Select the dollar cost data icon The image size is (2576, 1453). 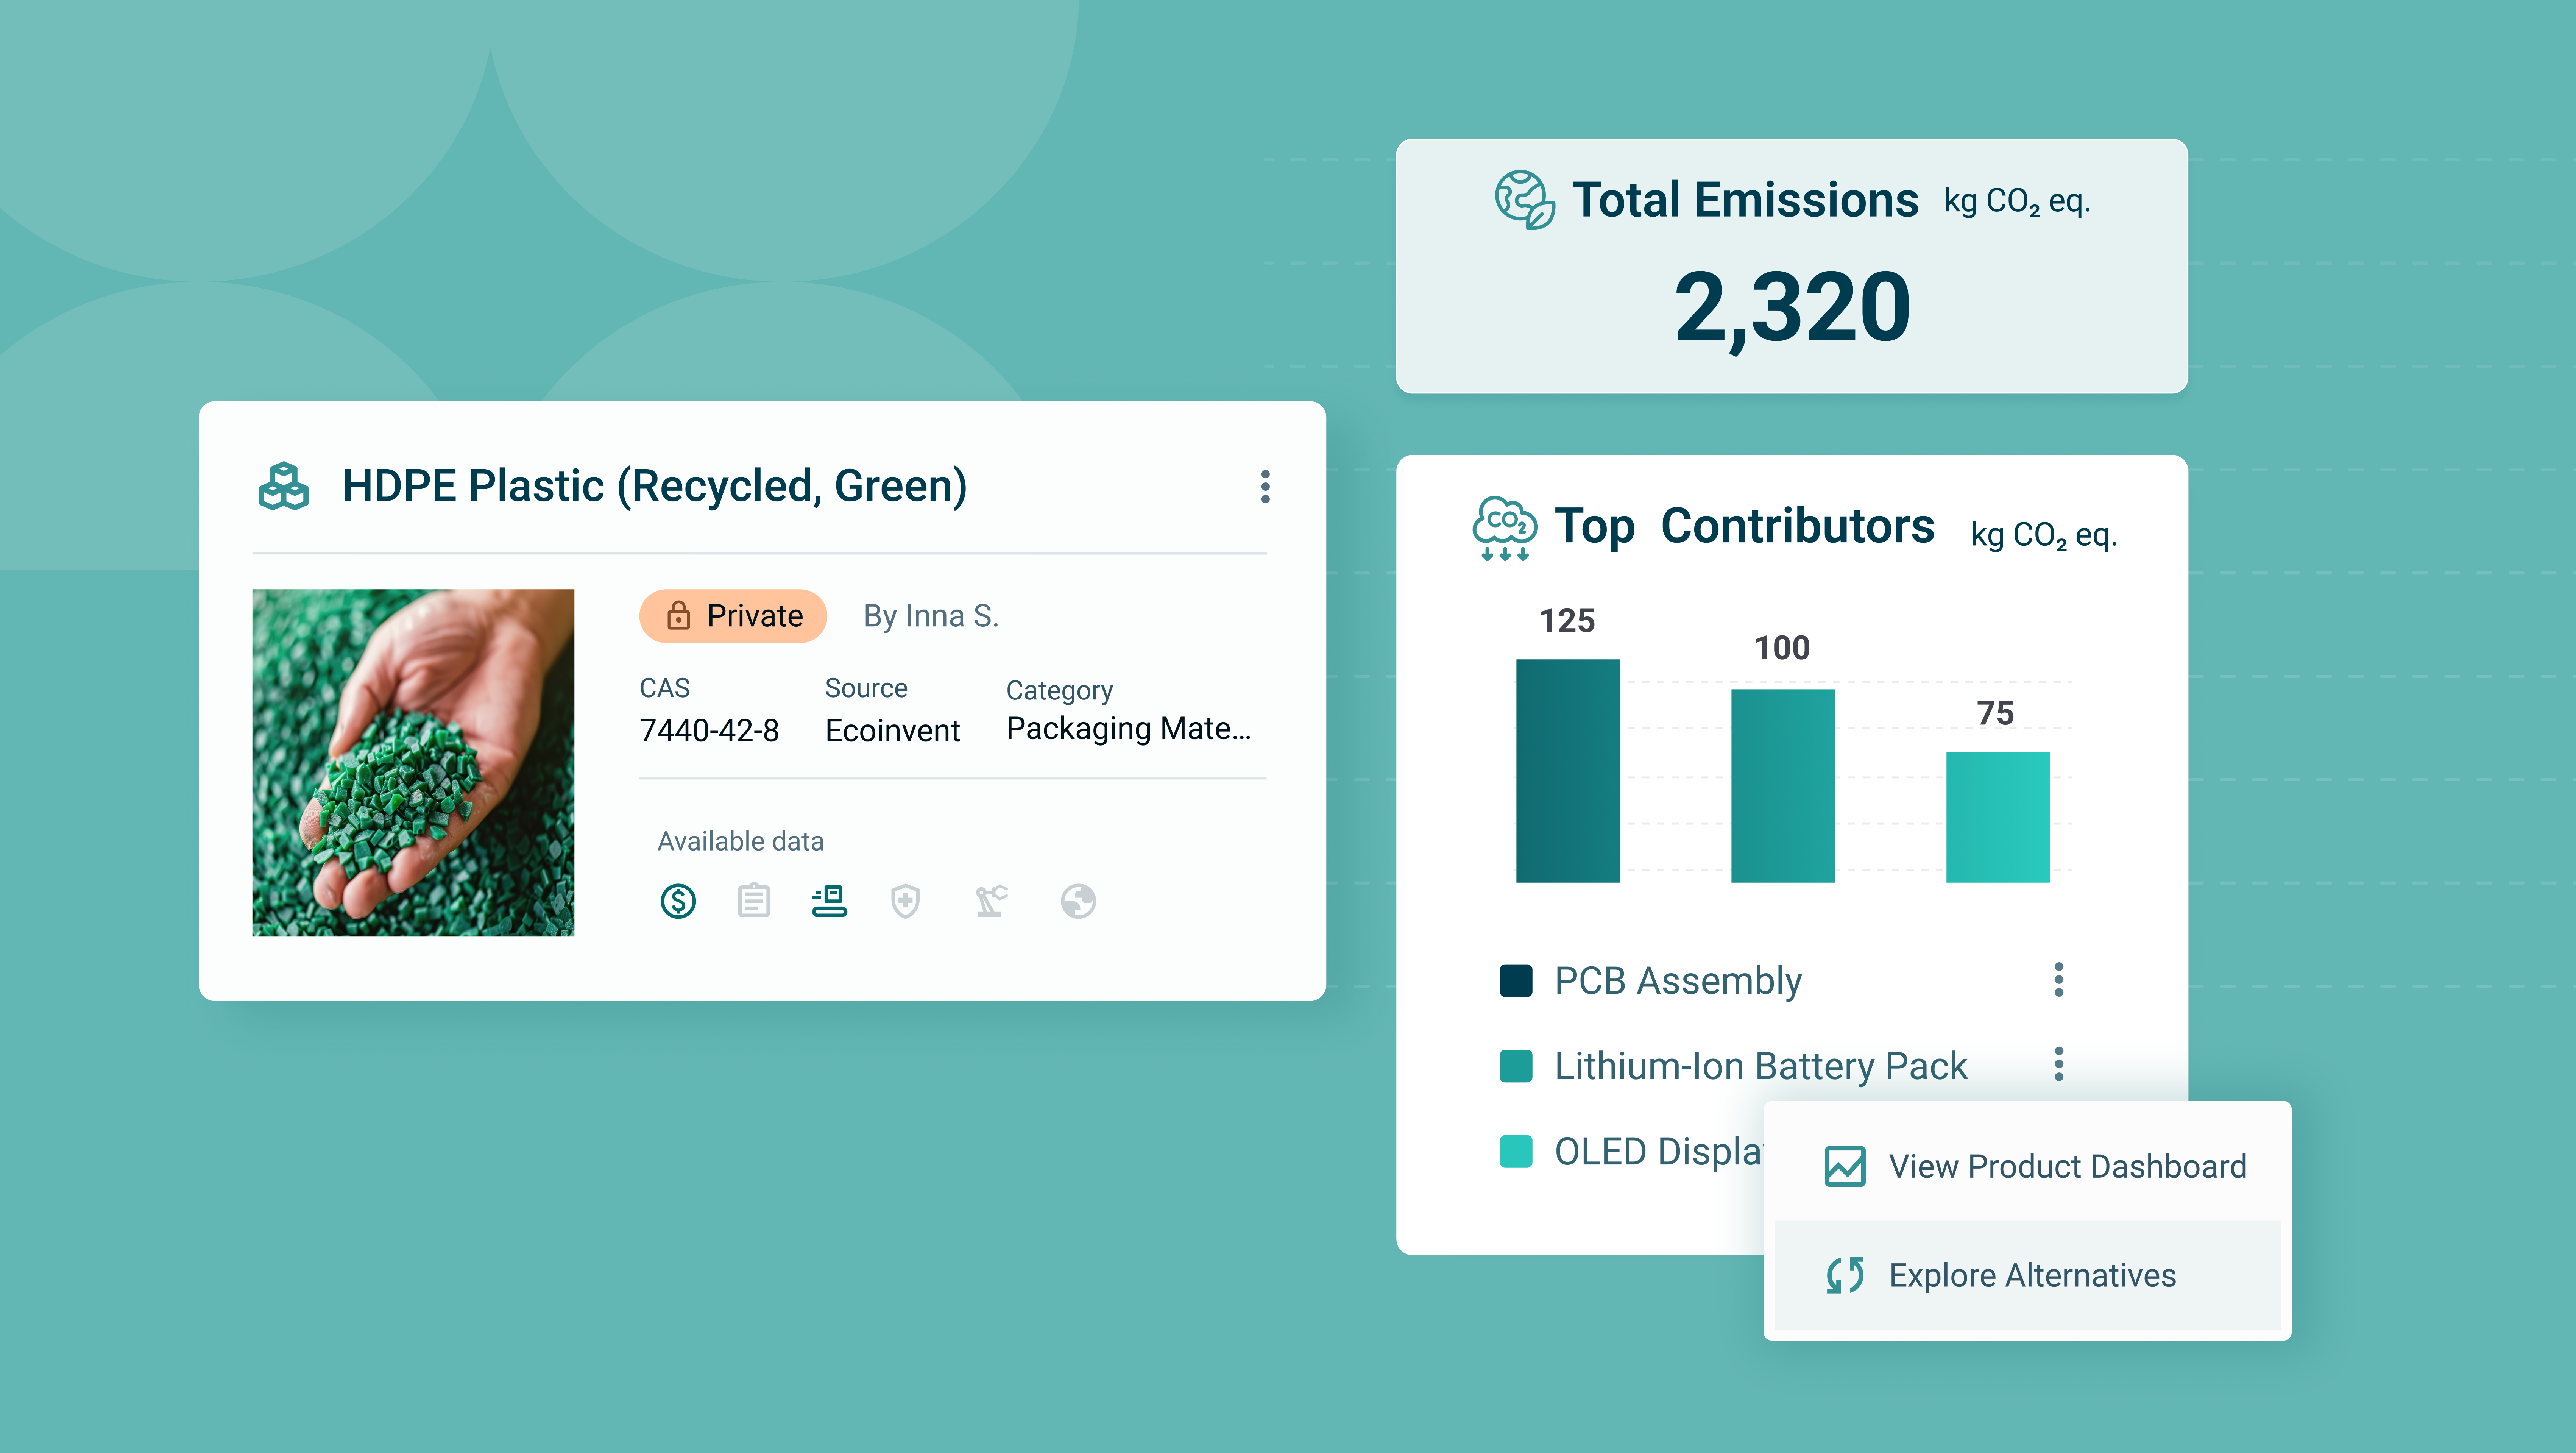678,901
